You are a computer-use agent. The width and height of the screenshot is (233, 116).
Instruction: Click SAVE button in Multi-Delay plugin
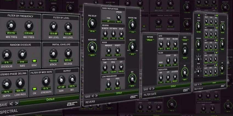(196, 85)
